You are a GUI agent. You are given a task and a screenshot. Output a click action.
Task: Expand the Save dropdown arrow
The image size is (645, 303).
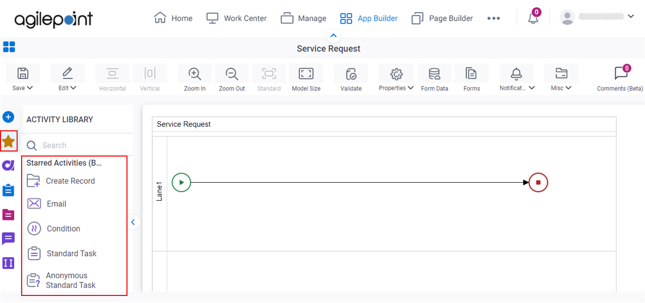(x=30, y=88)
